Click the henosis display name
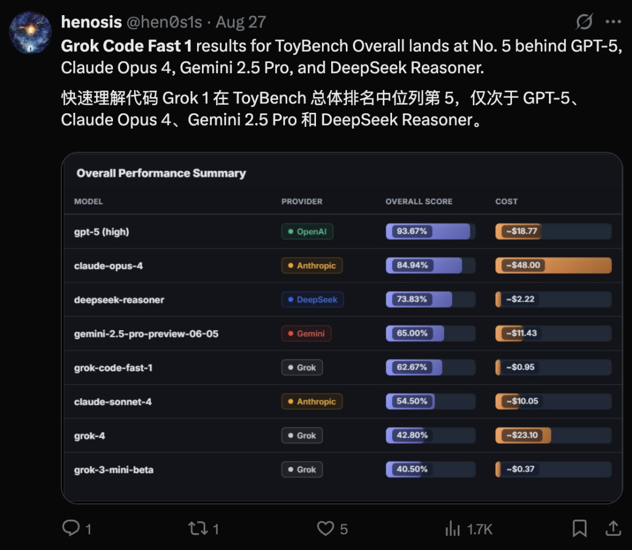The image size is (632, 550). pyautogui.click(x=91, y=22)
